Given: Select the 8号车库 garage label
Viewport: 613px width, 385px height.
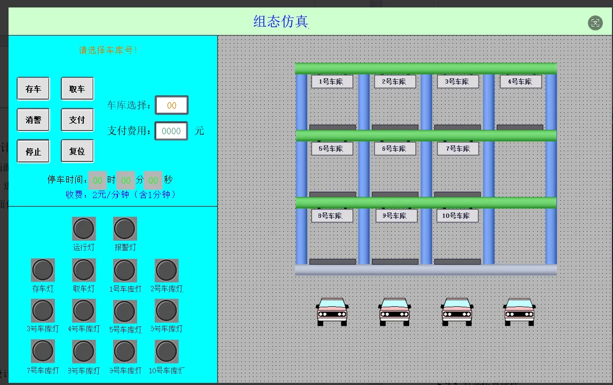Looking at the screenshot, I should (332, 216).
